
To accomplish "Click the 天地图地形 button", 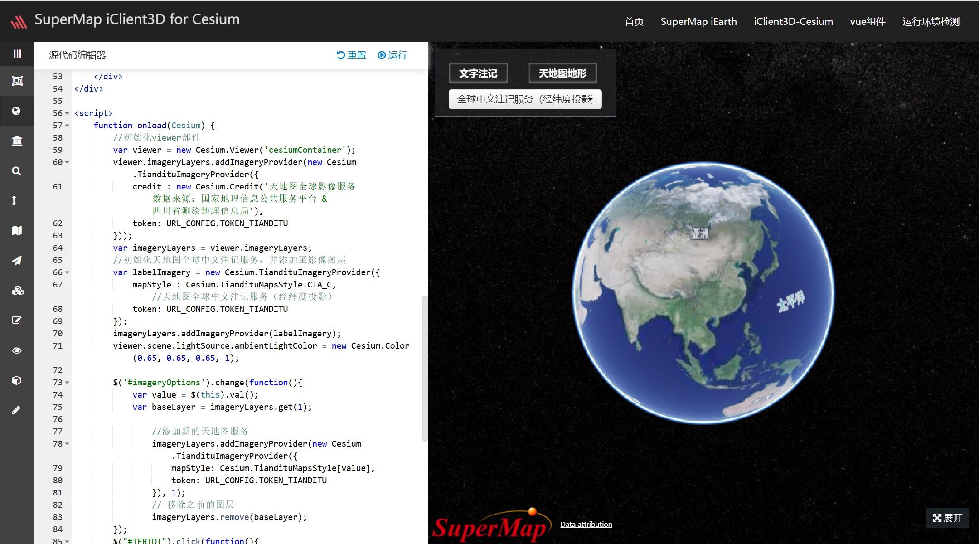I will pyautogui.click(x=562, y=73).
